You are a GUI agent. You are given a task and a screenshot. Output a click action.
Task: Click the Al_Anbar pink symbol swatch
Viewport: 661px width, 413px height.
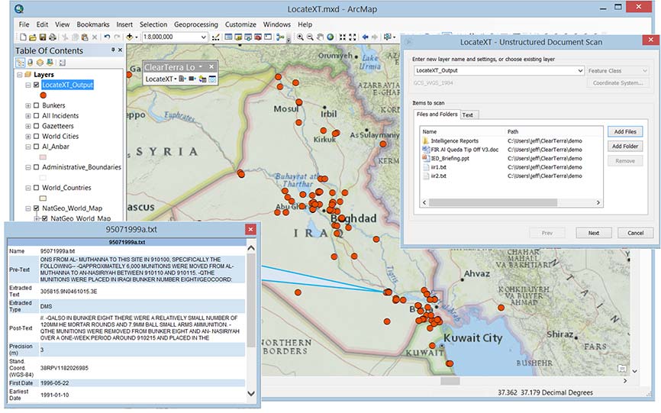tap(43, 156)
